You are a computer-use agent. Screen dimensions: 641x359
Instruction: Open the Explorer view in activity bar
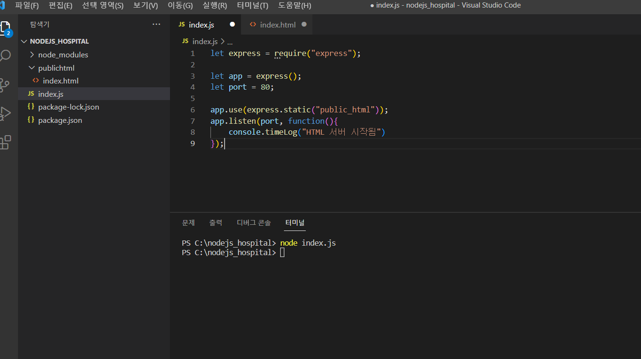click(x=6, y=28)
